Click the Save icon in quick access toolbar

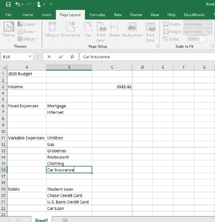tap(8, 4)
